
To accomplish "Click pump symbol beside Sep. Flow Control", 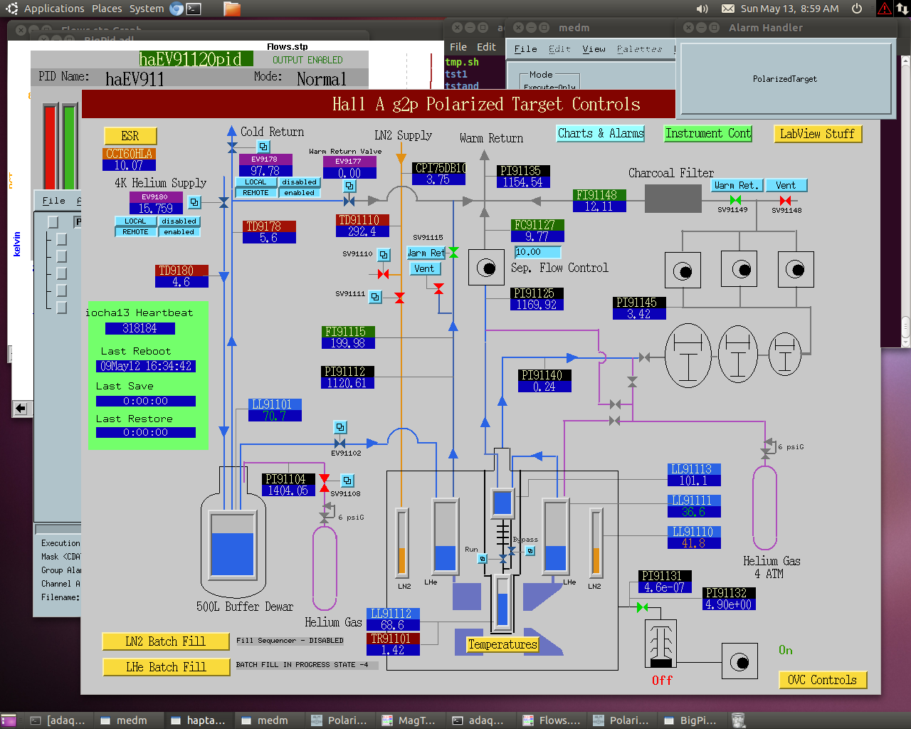I will tap(486, 268).
